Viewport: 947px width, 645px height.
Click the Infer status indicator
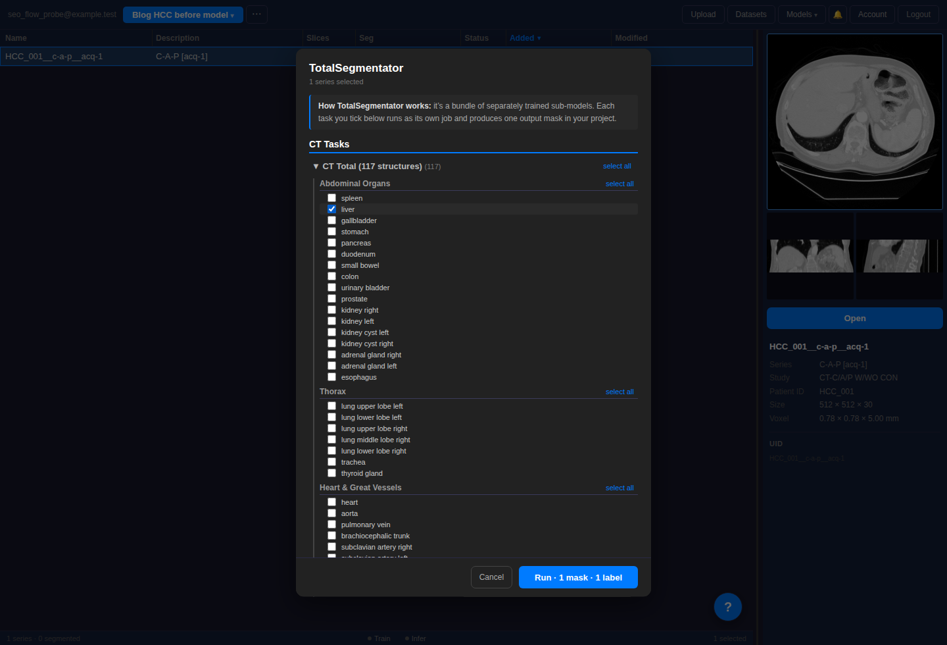(x=416, y=638)
